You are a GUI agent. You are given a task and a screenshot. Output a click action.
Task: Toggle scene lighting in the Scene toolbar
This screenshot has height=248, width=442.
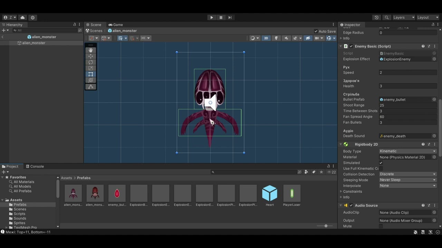pos(276,38)
